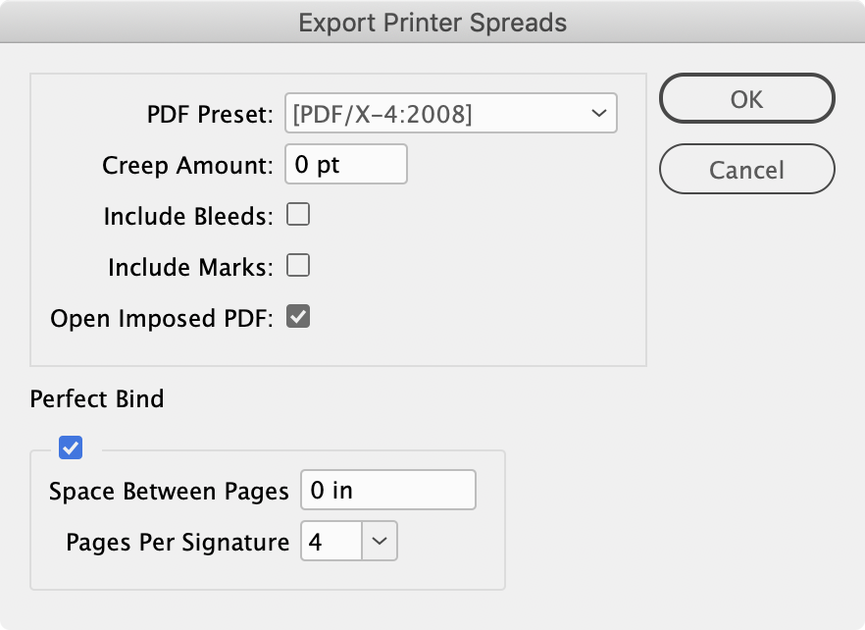The width and height of the screenshot is (865, 630).
Task: Click the PDF Preset chevron arrow
Action: click(600, 113)
